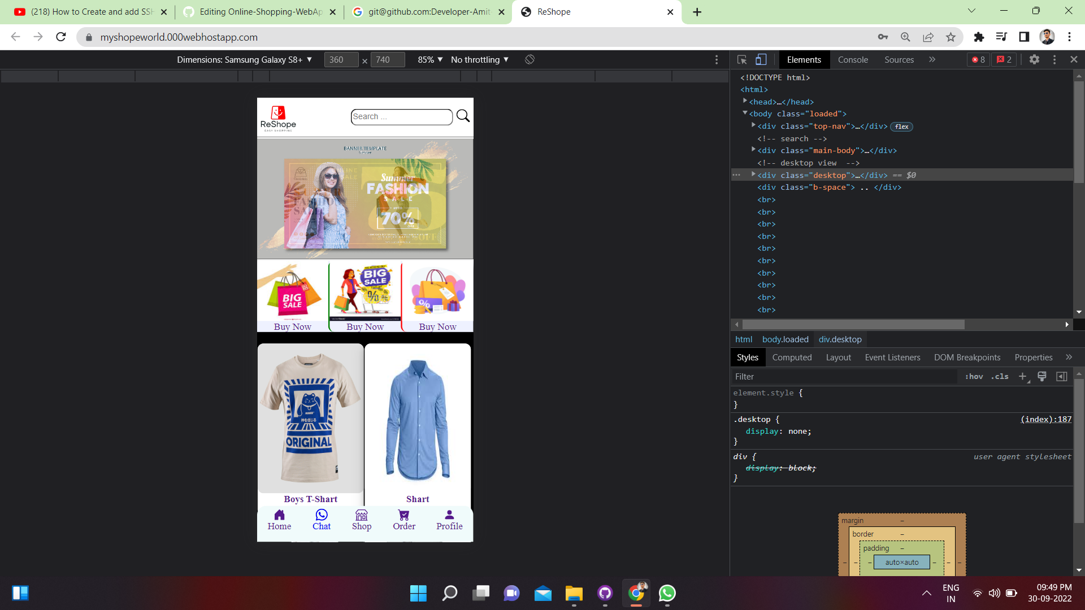The width and height of the screenshot is (1085, 610).
Task: Select the Profile icon in the bottom navigation
Action: tap(449, 515)
